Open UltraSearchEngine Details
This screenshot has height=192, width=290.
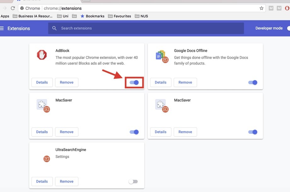pyautogui.click(x=42, y=182)
